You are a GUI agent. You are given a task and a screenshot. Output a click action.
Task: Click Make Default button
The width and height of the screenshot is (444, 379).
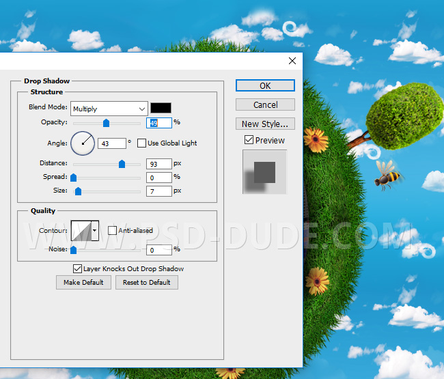coord(83,283)
